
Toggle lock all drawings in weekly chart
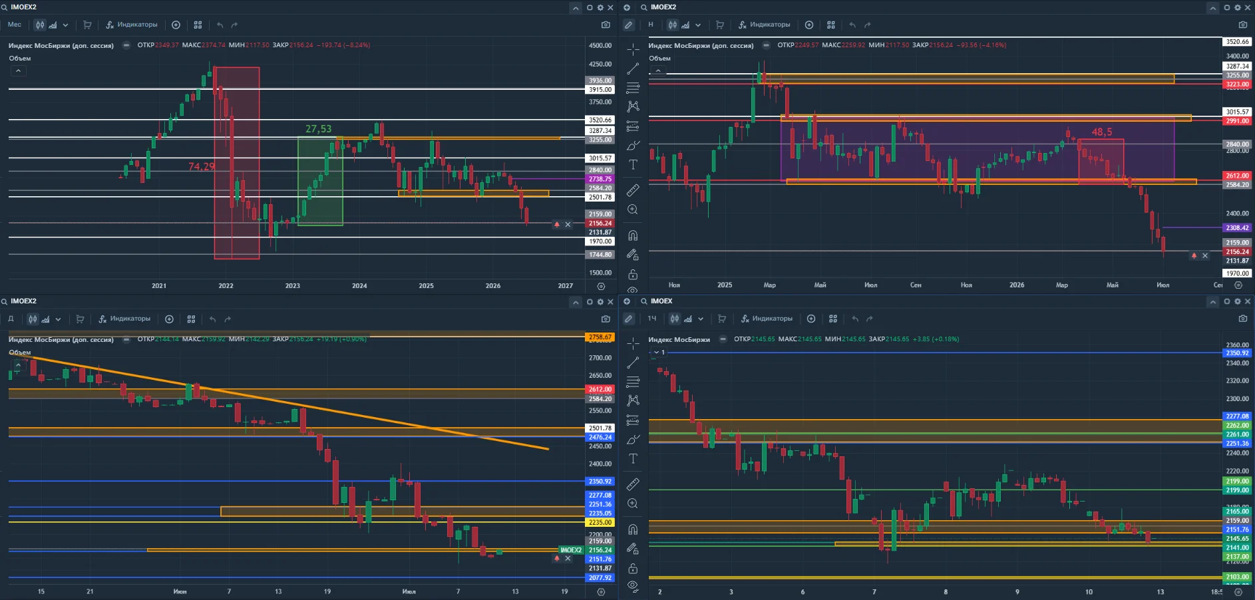tap(633, 274)
